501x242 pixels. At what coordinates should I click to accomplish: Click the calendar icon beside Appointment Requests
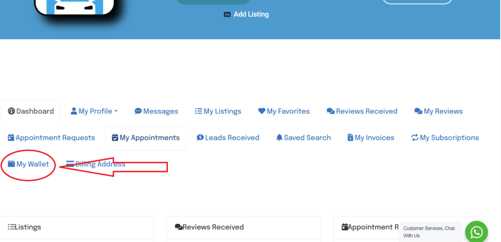[x=11, y=138]
